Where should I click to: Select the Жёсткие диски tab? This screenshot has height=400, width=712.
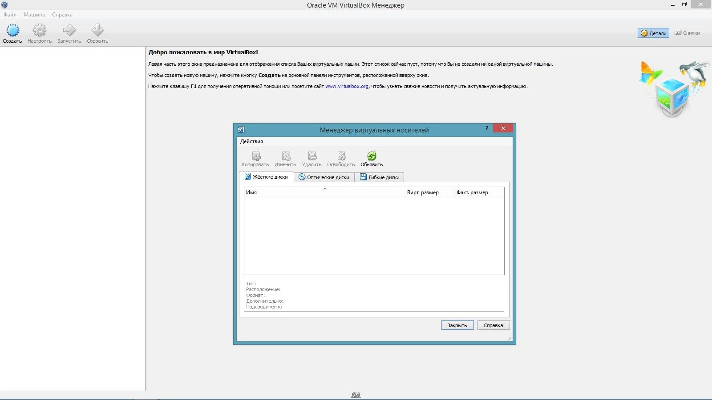pos(266,177)
